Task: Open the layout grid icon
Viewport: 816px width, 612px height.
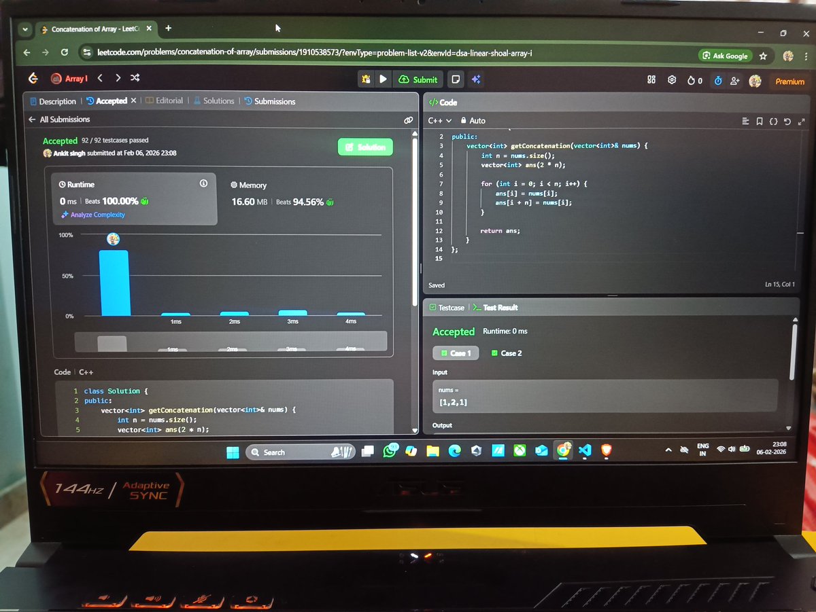Action: [651, 80]
